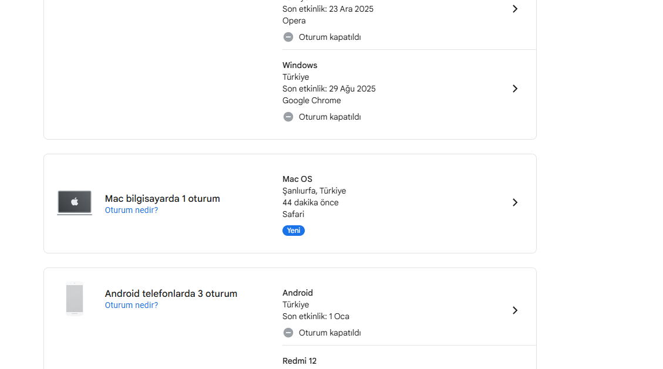Open the Redmi 12 device entry

click(x=299, y=361)
